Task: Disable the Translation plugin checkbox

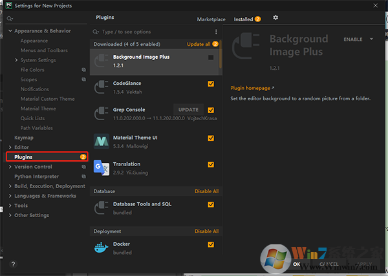Action: coord(211,165)
